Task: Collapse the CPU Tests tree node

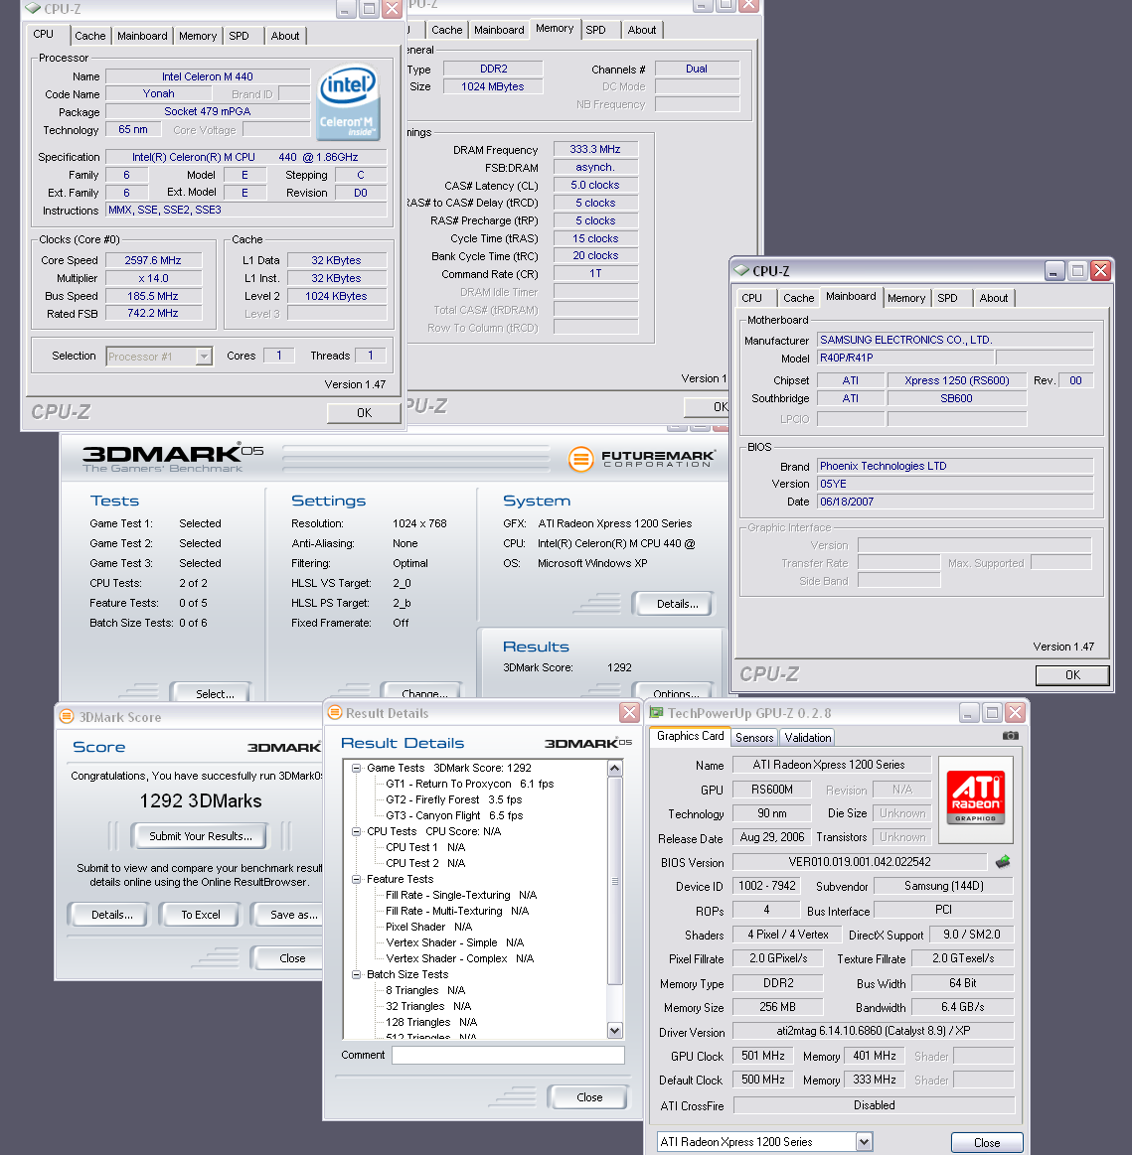Action: (356, 831)
